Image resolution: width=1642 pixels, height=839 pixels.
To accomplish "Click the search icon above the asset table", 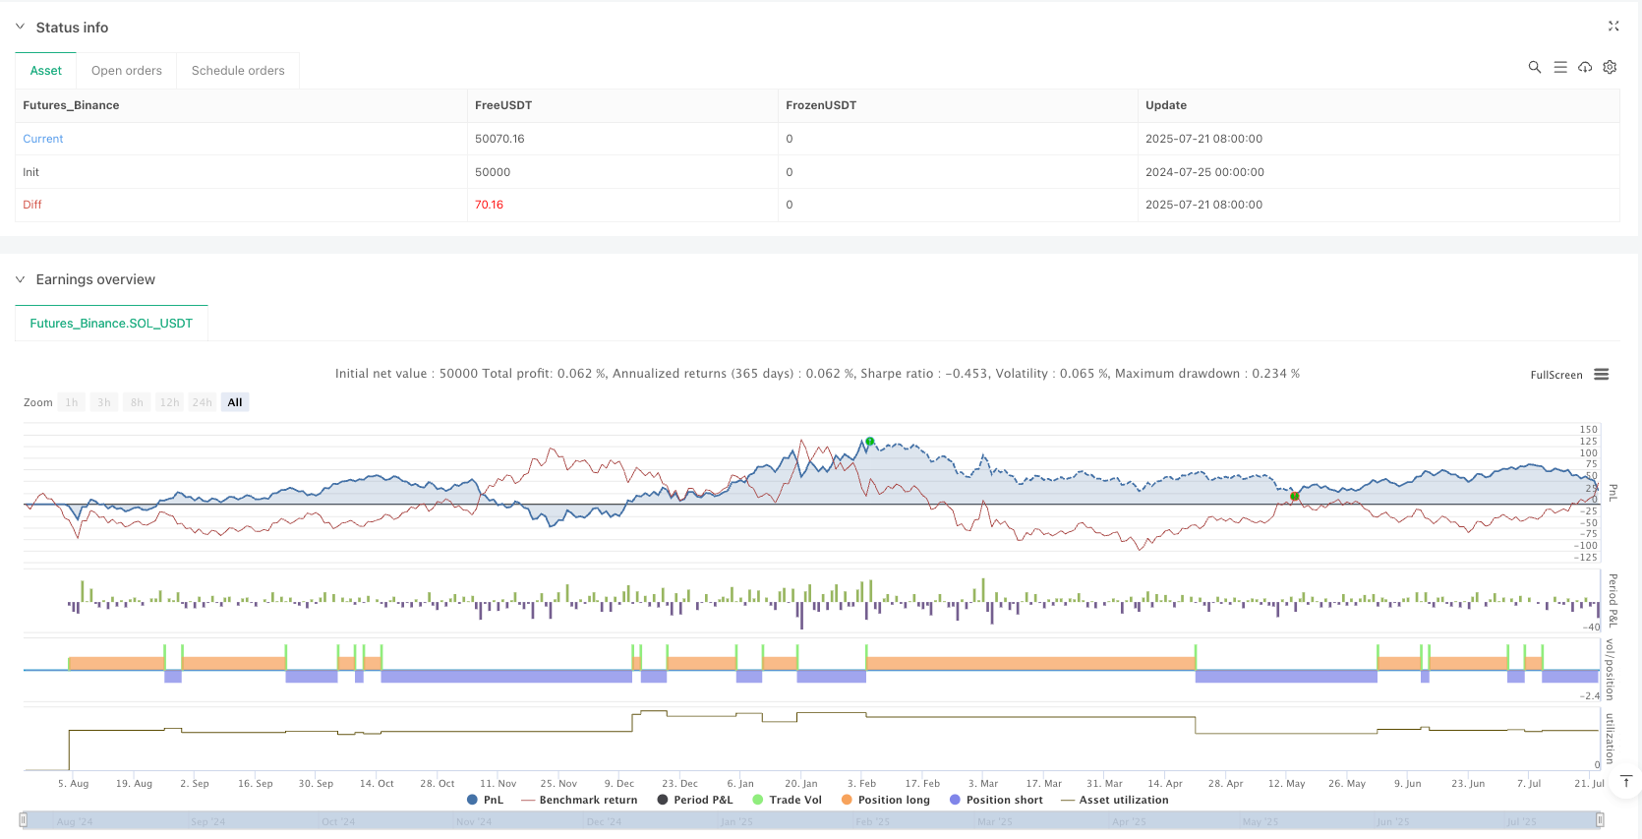I will (x=1534, y=67).
